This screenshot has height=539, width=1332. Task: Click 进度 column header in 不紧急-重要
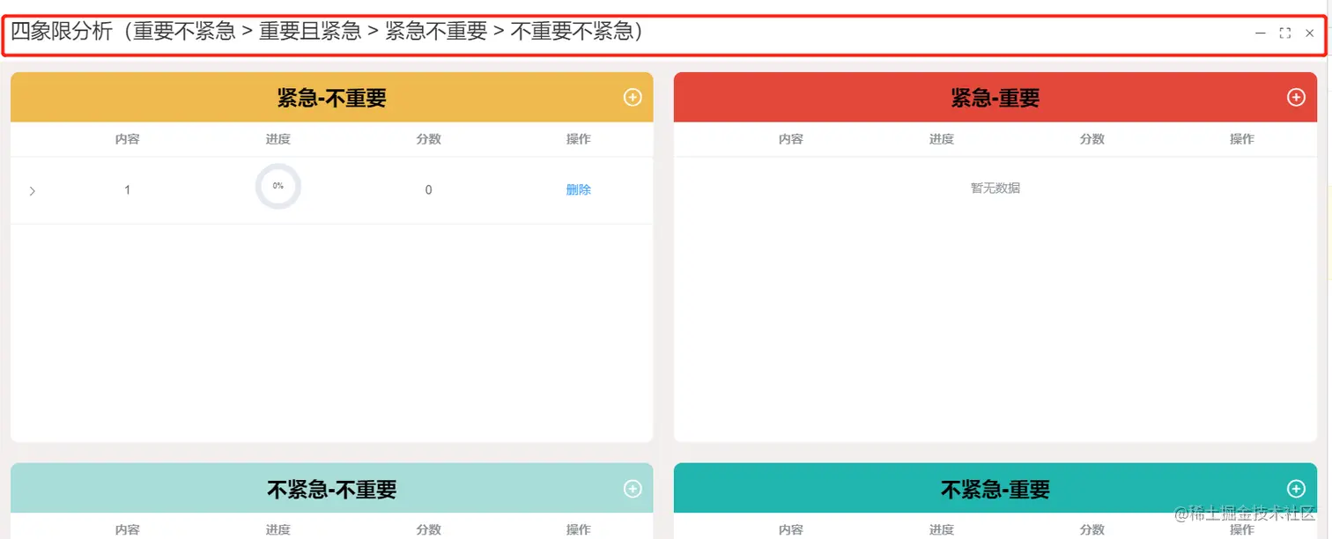(942, 529)
